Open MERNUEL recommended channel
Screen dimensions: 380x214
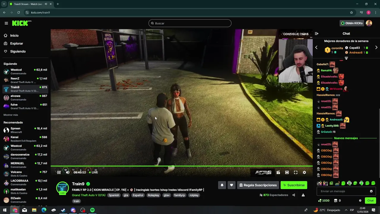click(x=25, y=165)
